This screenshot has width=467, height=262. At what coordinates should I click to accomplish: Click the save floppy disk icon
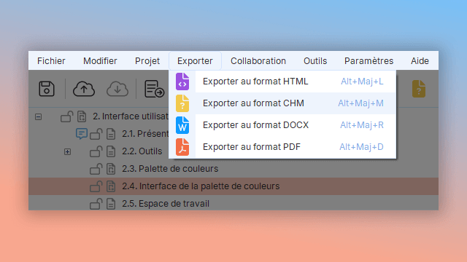(47, 89)
